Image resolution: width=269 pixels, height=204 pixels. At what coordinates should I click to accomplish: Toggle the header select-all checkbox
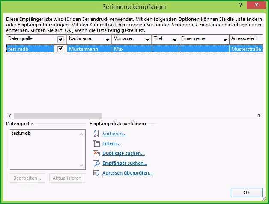pyautogui.click(x=60, y=39)
